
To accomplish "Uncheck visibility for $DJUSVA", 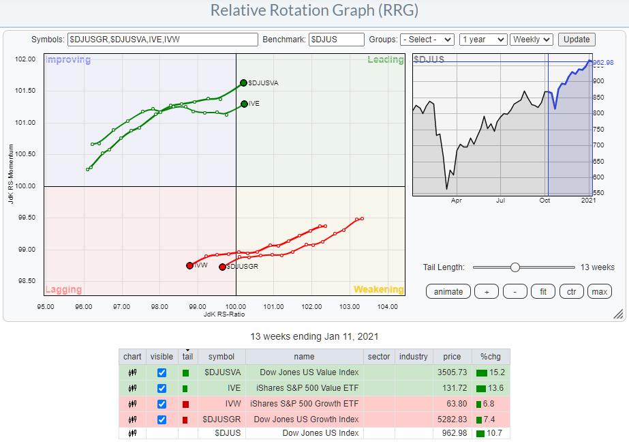I will pyautogui.click(x=162, y=373).
